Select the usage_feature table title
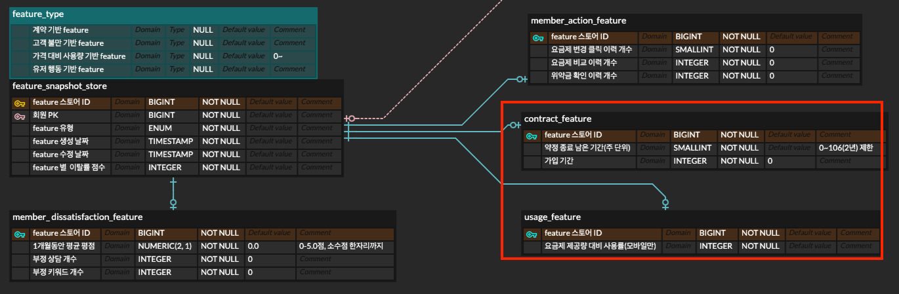The width and height of the screenshot is (899, 294). pyautogui.click(x=552, y=217)
